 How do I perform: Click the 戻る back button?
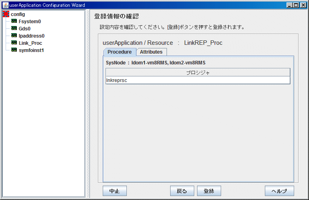tap(182, 191)
